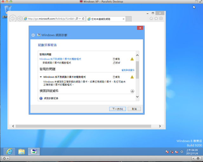The width and height of the screenshot is (203, 162).
Task: Open the 偵測詳細資料 link
Action: tap(128, 70)
